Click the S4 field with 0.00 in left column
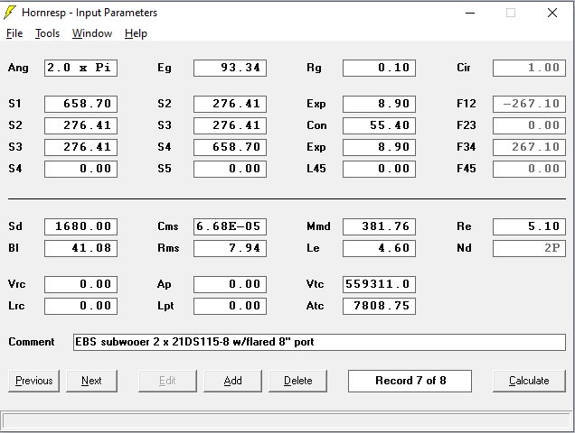Viewport: 575px width, 433px height. pyautogui.click(x=80, y=169)
